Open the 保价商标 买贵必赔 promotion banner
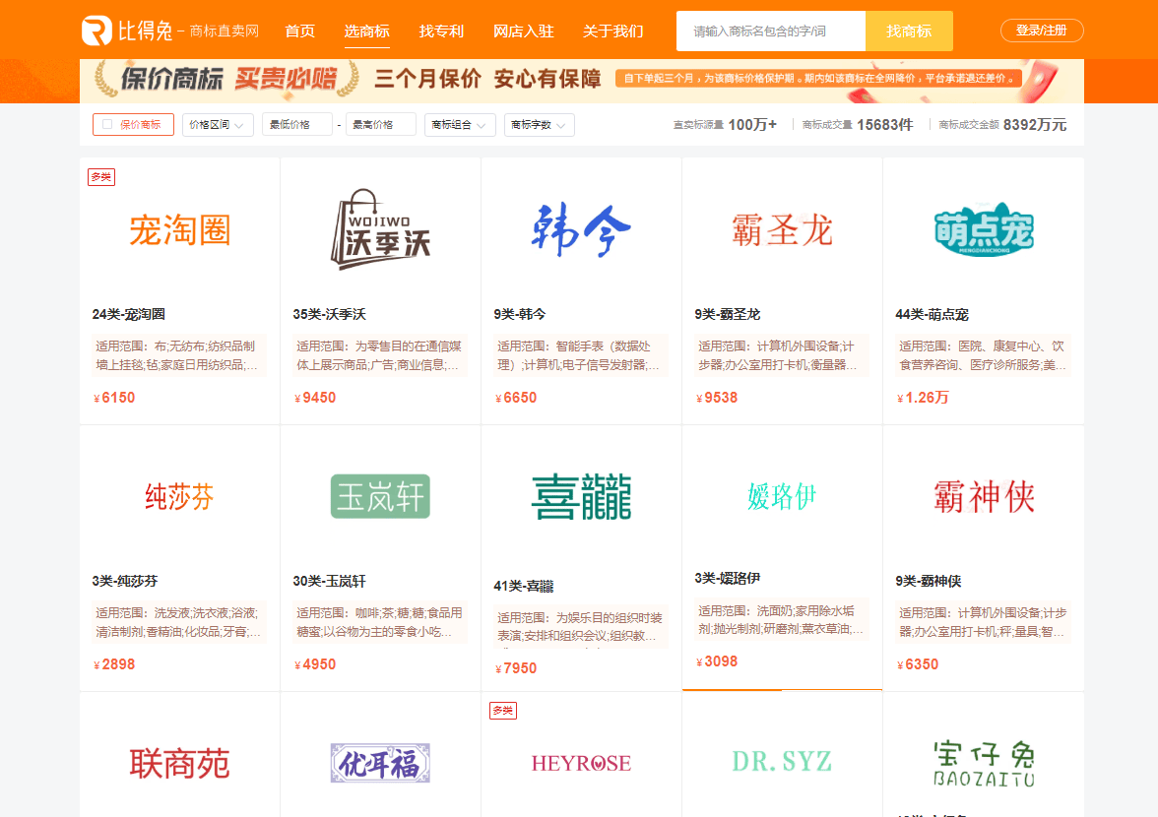1158x817 pixels. [581, 80]
